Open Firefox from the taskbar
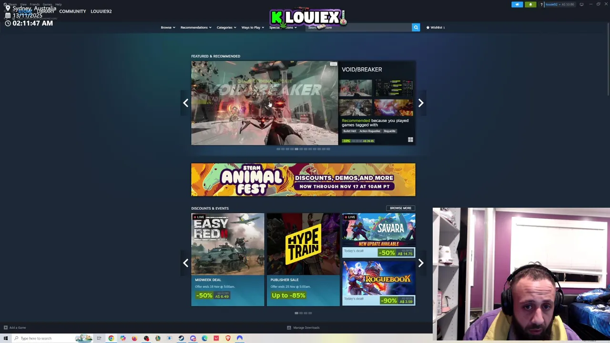This screenshot has width=610, height=343. (134, 338)
